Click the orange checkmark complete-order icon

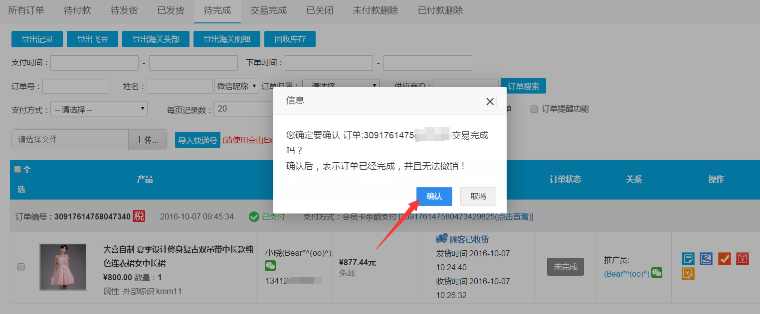point(724,259)
